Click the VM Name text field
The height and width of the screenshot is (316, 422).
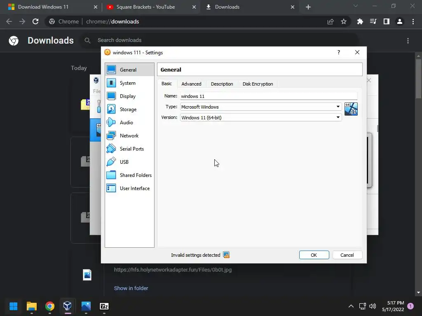(269, 96)
